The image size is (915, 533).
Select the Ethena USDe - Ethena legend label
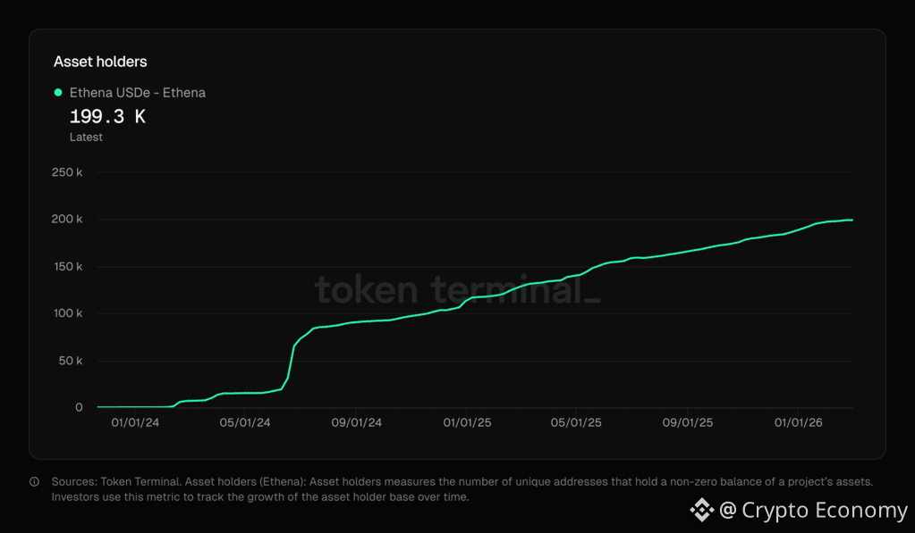click(x=138, y=93)
